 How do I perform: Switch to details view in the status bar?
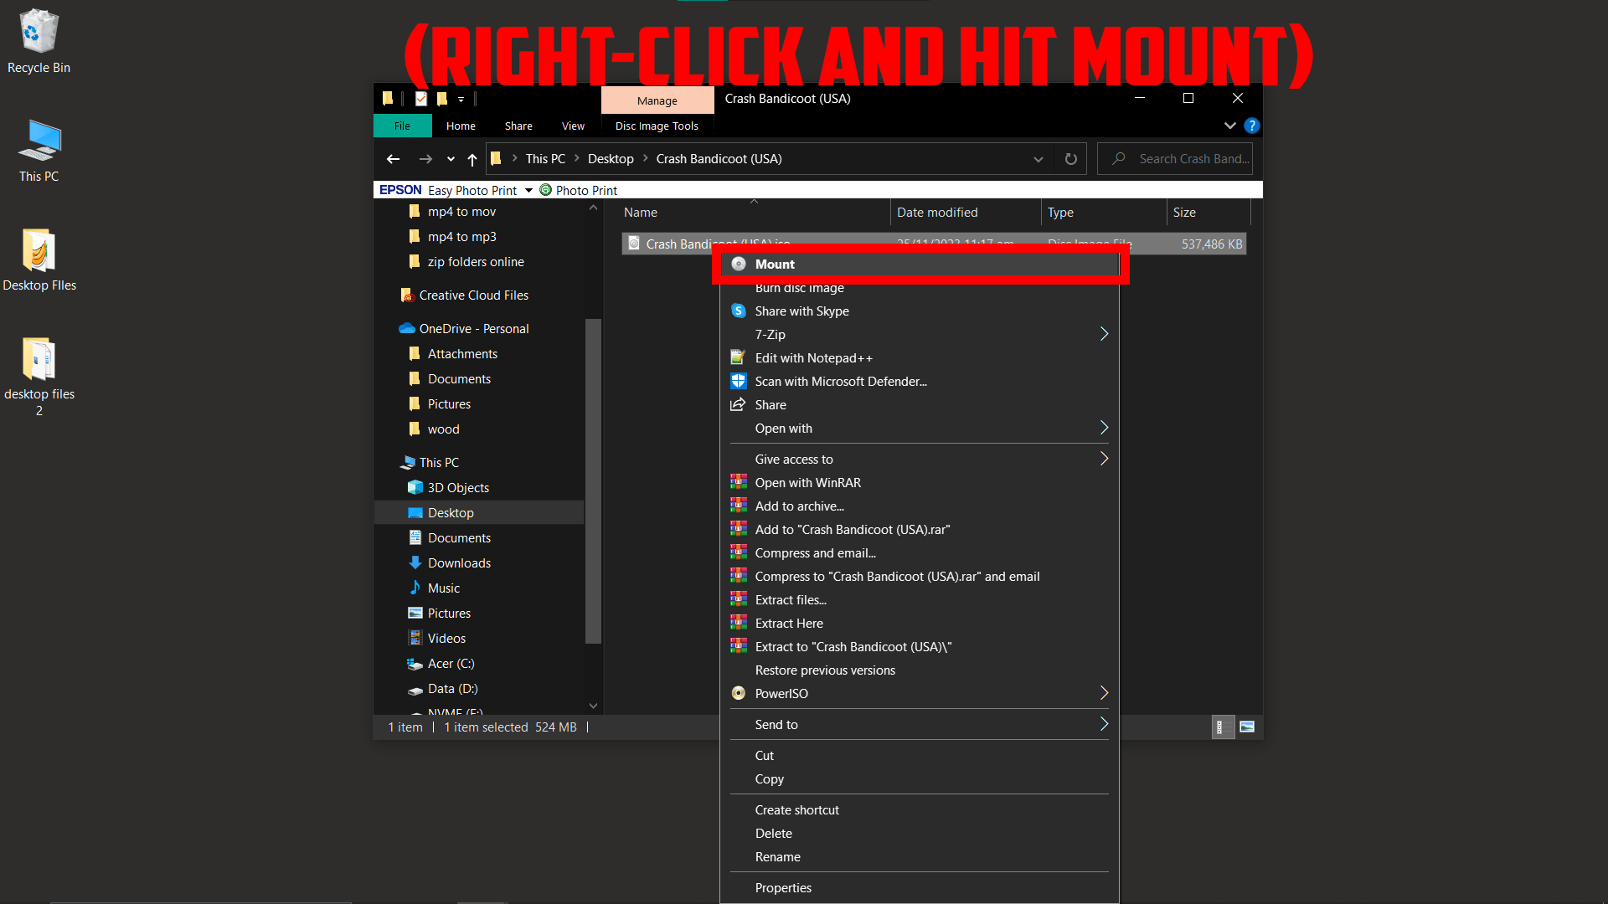pos(1222,727)
